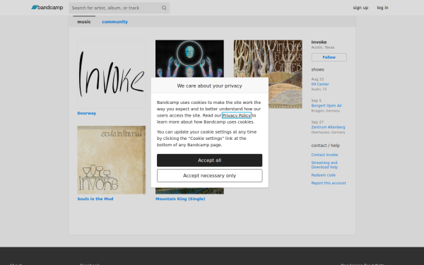Viewport: 424px width, 265px height.
Task: Choose Accept necessary only
Action: pos(210,176)
